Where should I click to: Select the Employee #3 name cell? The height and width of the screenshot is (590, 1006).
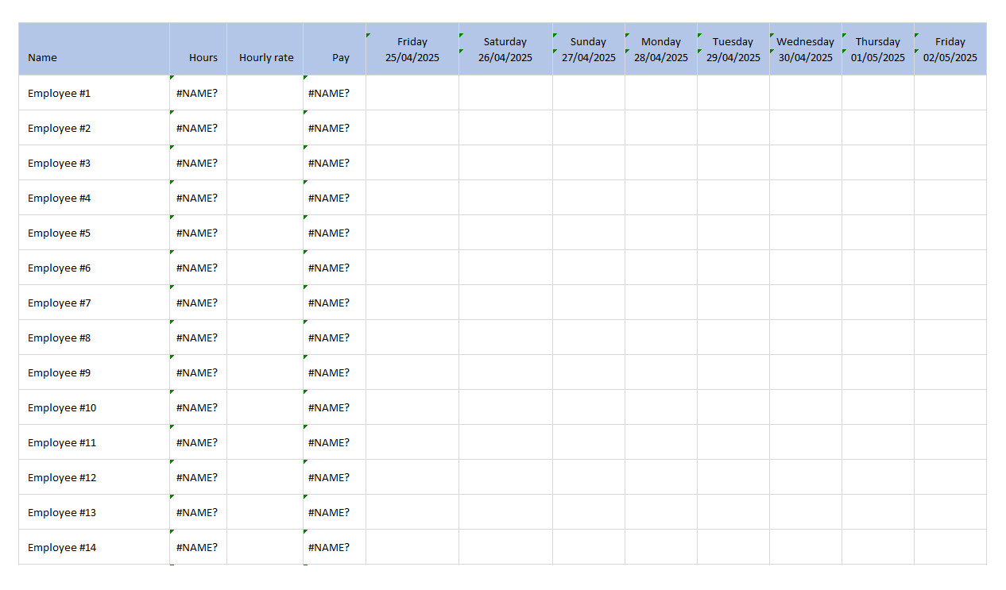pyautogui.click(x=94, y=163)
